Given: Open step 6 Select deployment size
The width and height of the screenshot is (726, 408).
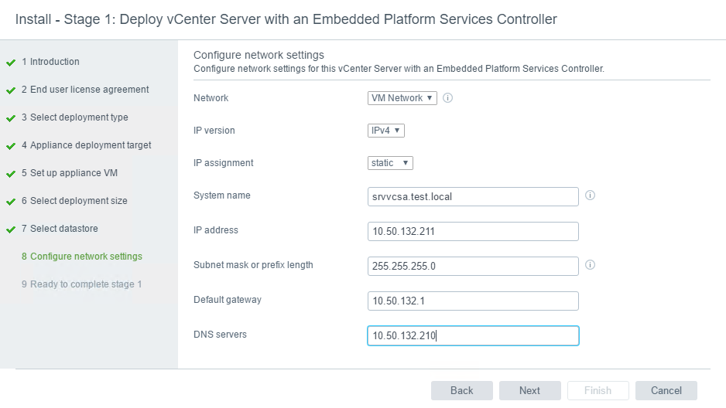Looking at the screenshot, I should click(74, 201).
